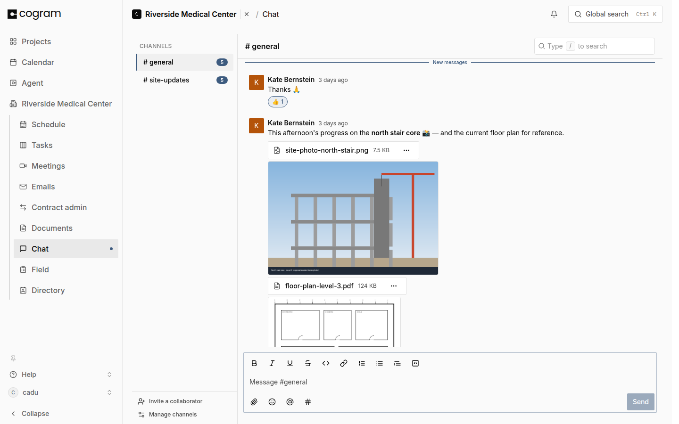The image size is (679, 424).
Task: Toggle bold formatting in message editor
Action: (254, 363)
